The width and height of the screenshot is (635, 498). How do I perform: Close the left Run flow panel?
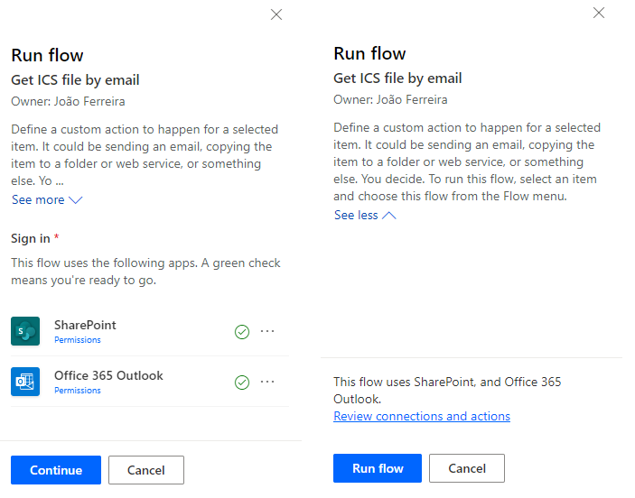click(x=276, y=14)
